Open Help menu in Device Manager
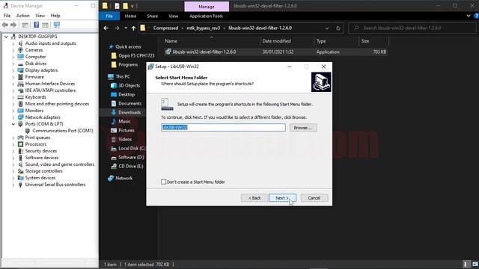This screenshot has height=269, width=479. (55, 16)
